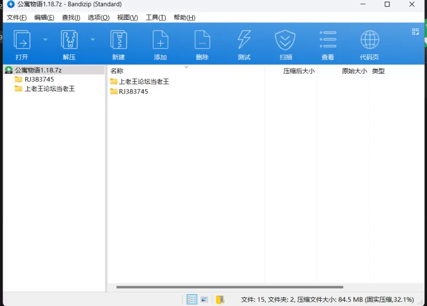This screenshot has height=306, width=427.
Task: Click the horizontal scrollbar of file list
Action: pos(230,287)
